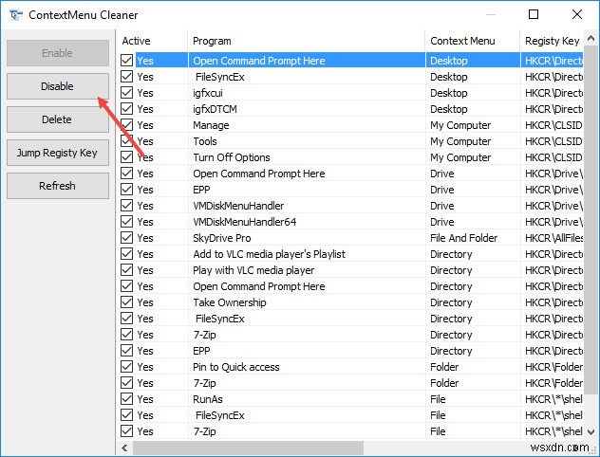
Task: Click the igfxDTCM program name
Action: (215, 109)
